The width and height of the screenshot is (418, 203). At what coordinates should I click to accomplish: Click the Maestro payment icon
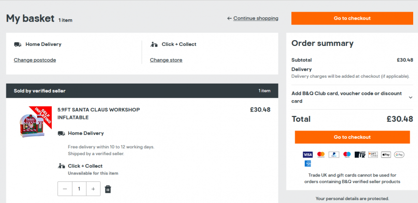click(x=347, y=155)
